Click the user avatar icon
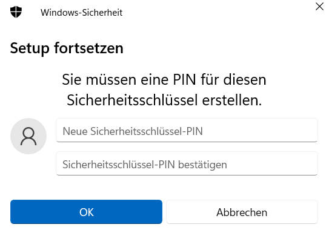The height and width of the screenshot is (233, 326). coord(28,136)
